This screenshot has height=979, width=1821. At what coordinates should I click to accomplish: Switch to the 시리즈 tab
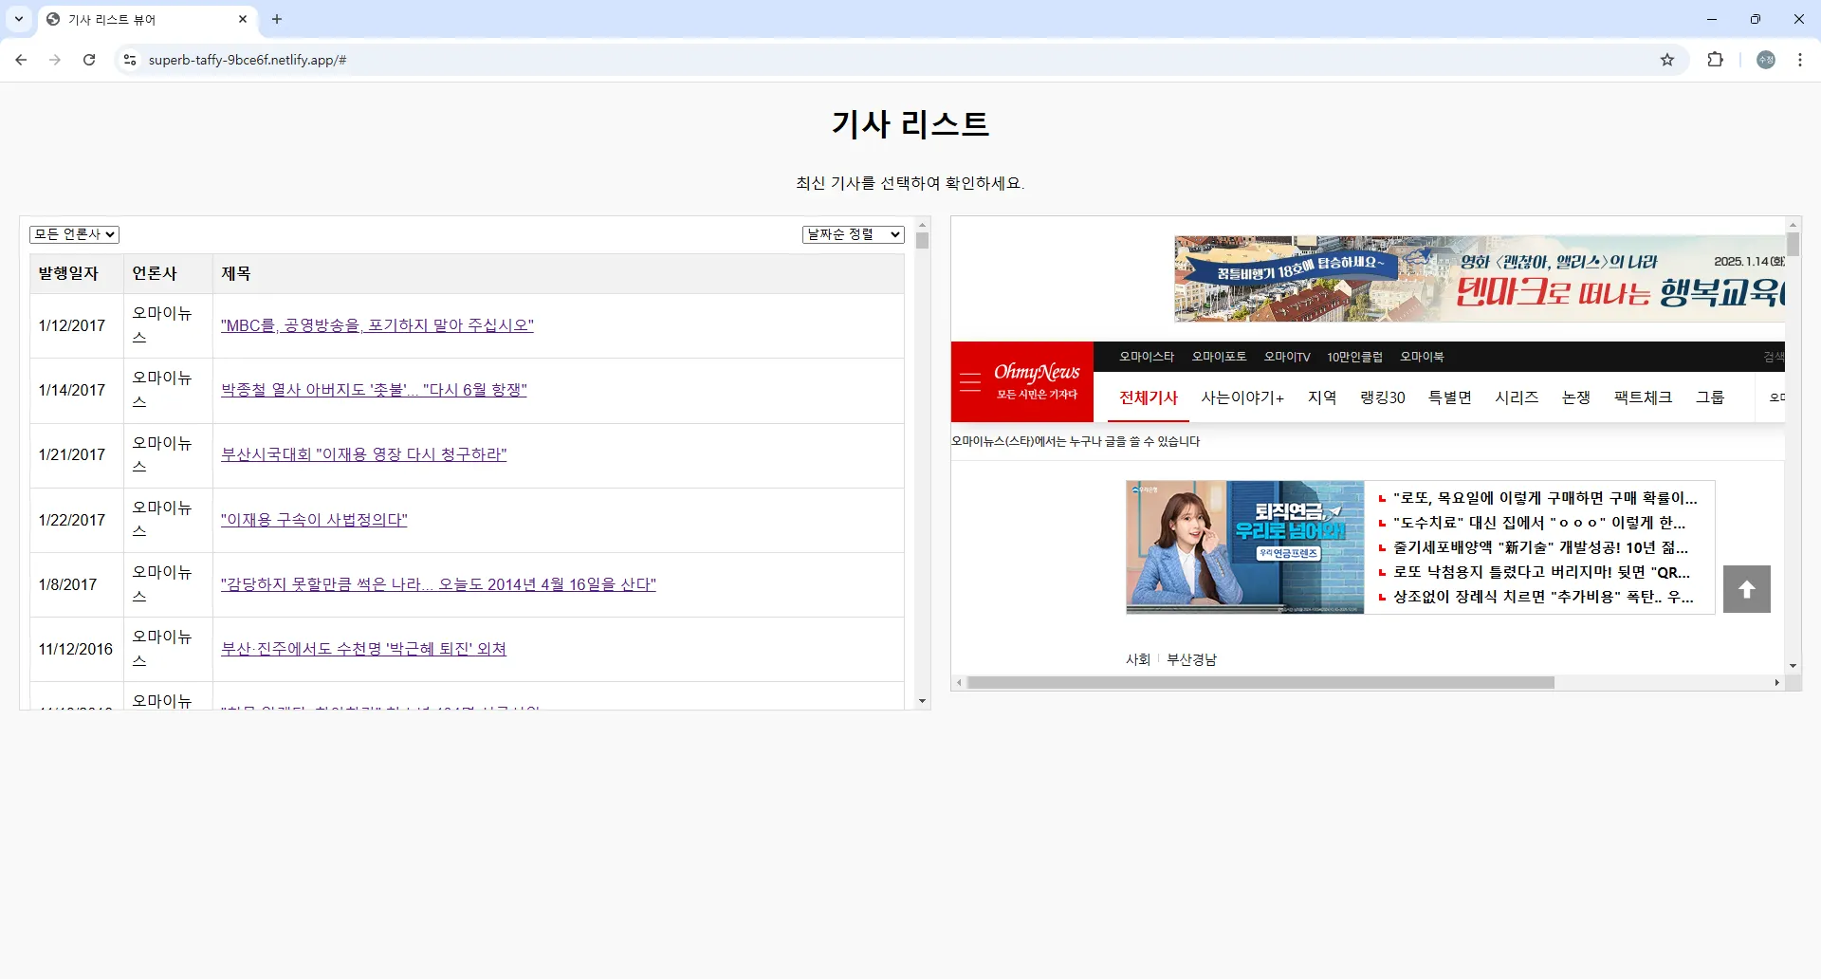pos(1517,397)
